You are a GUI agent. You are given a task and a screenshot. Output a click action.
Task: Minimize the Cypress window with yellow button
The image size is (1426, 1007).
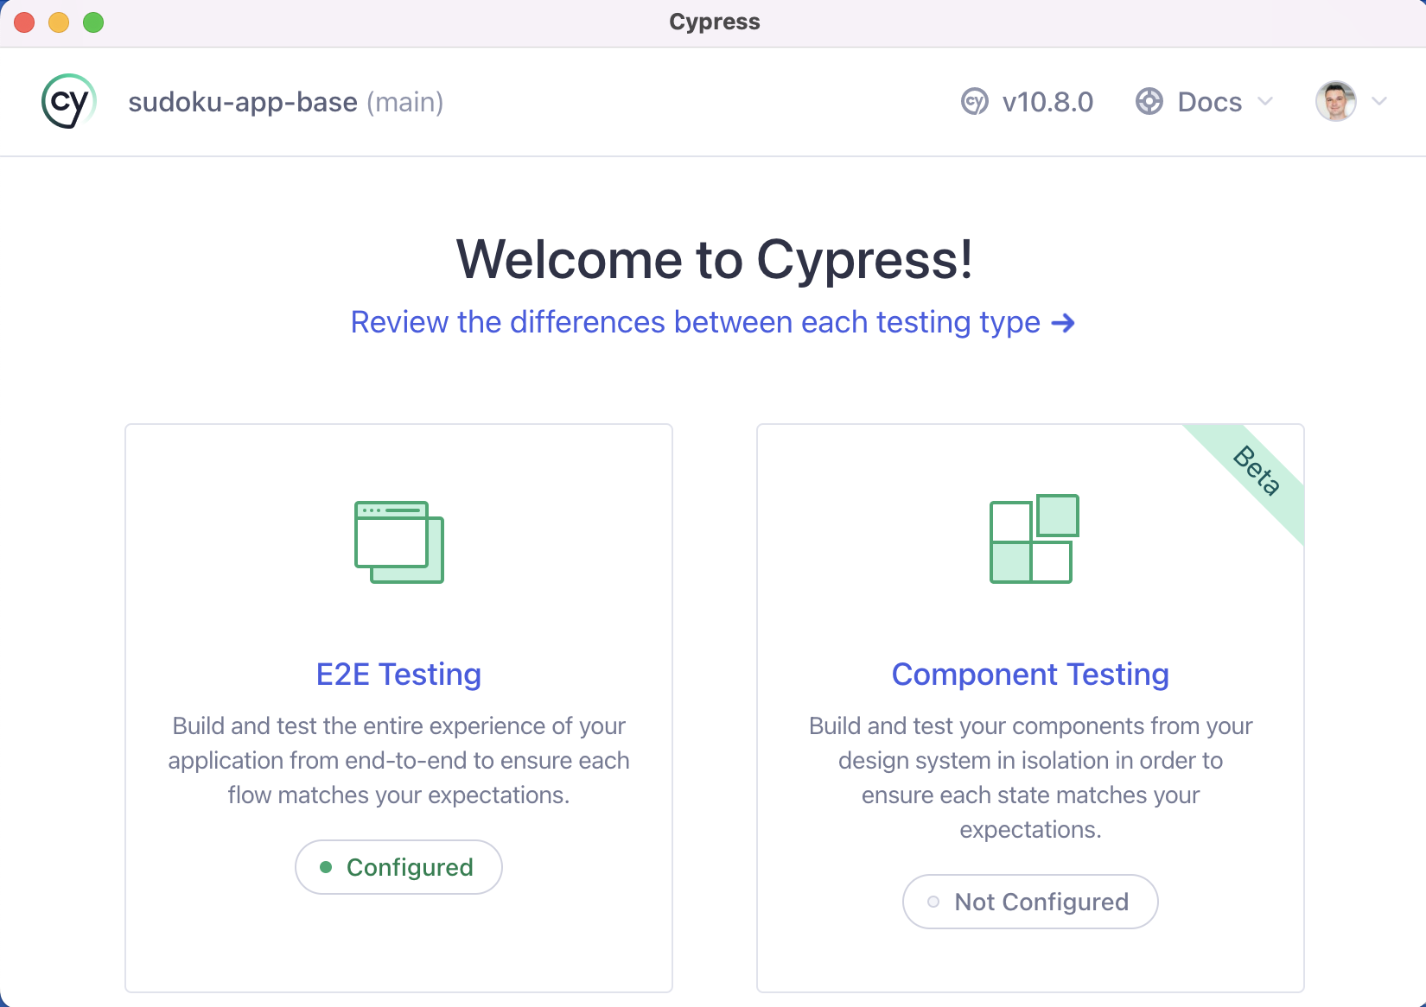59,22
